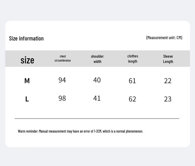Click clothes length value 62
Viewport: 195px width, 166px height.
132,99
